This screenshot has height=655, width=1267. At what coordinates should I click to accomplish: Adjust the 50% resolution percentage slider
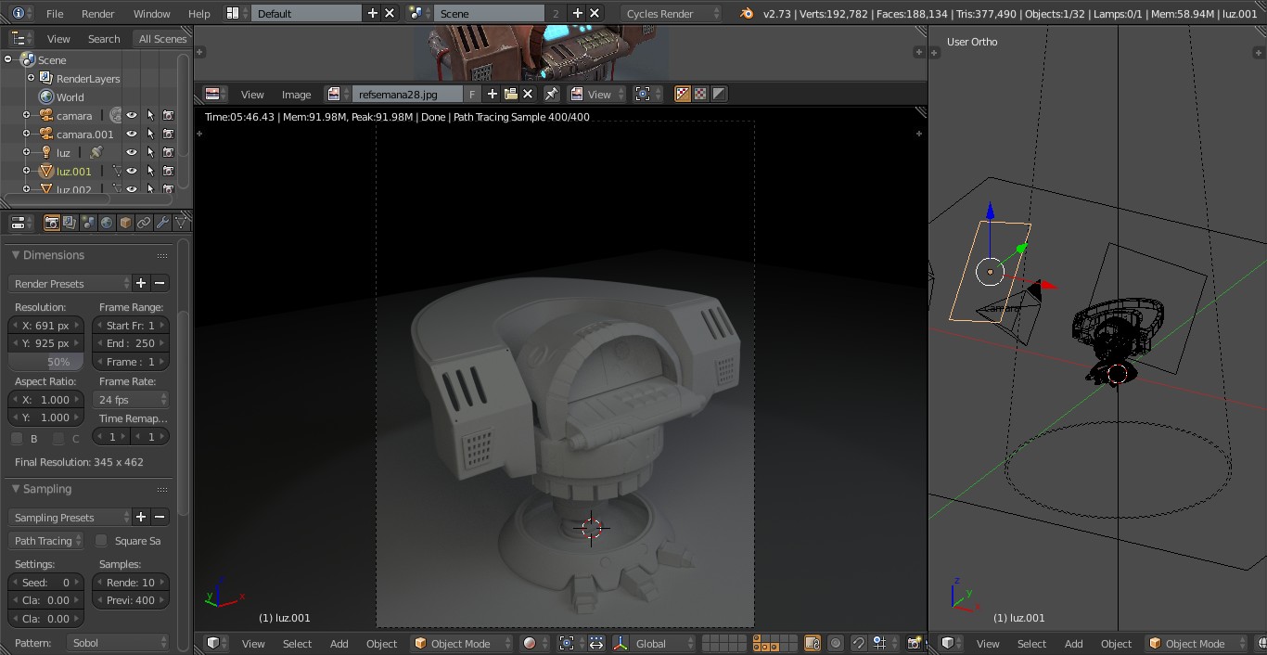pyautogui.click(x=45, y=362)
